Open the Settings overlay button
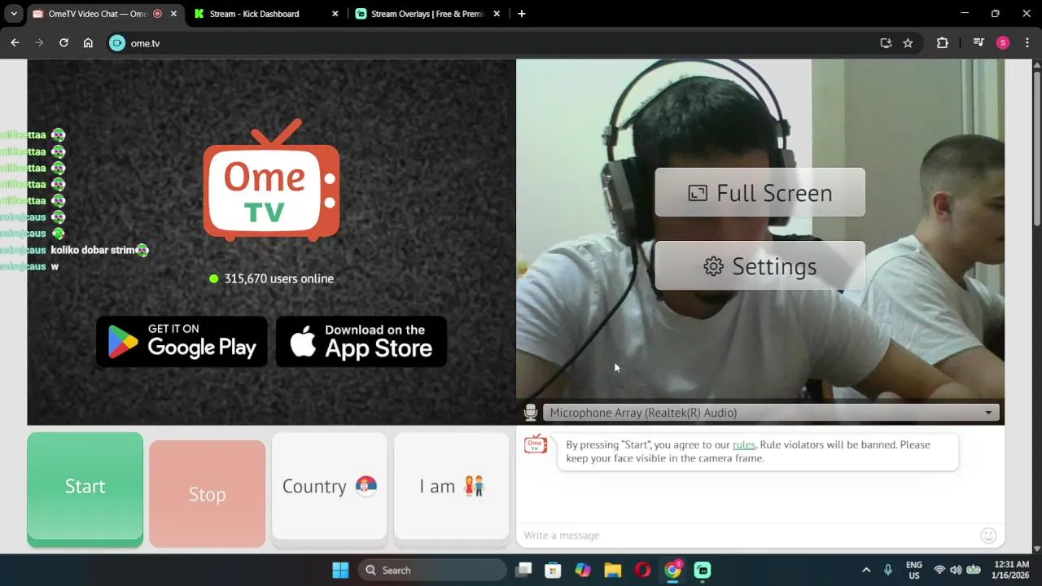The image size is (1042, 586). 760,266
